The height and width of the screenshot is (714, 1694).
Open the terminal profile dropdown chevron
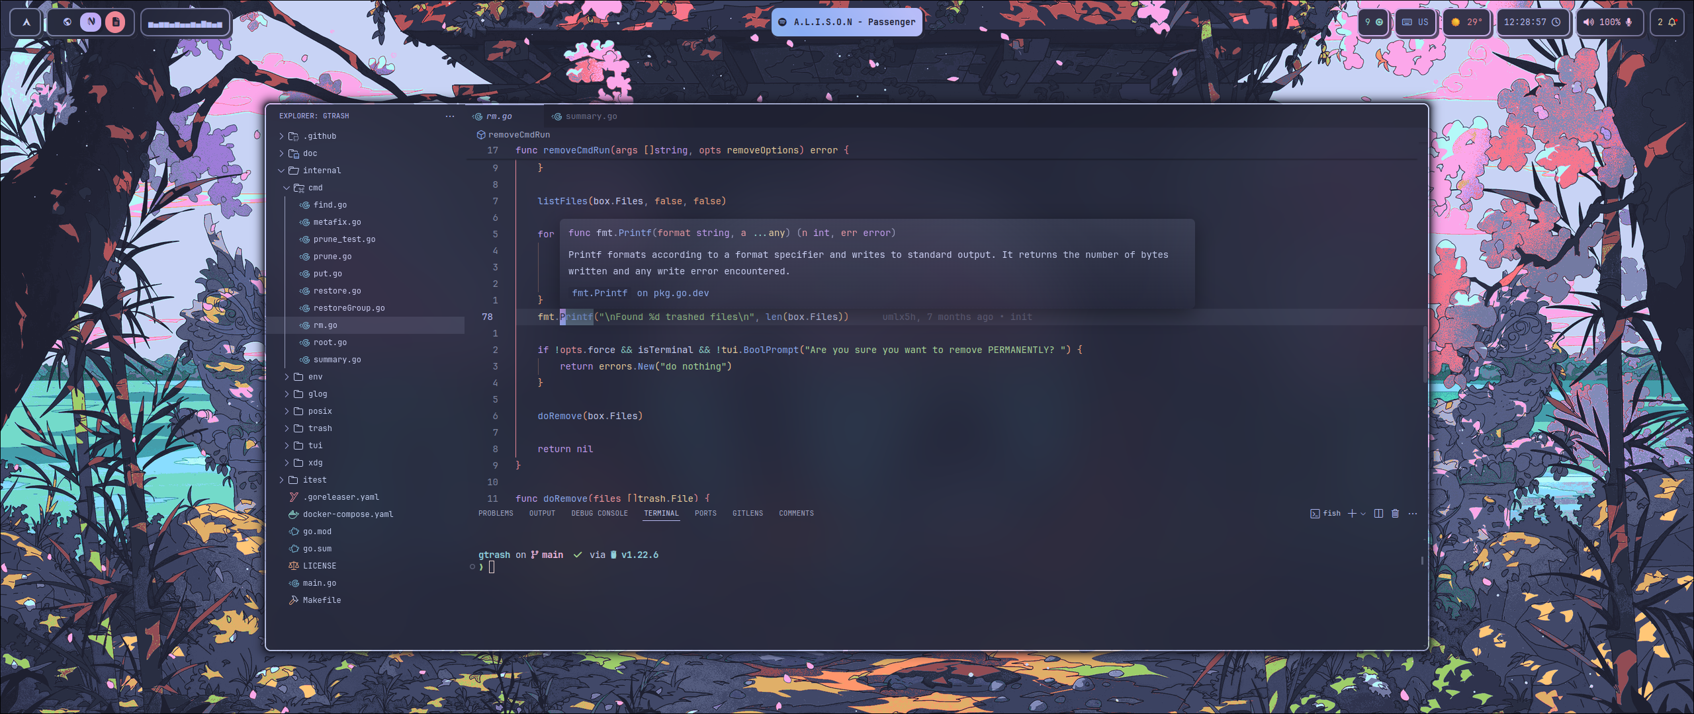pyautogui.click(x=1363, y=513)
